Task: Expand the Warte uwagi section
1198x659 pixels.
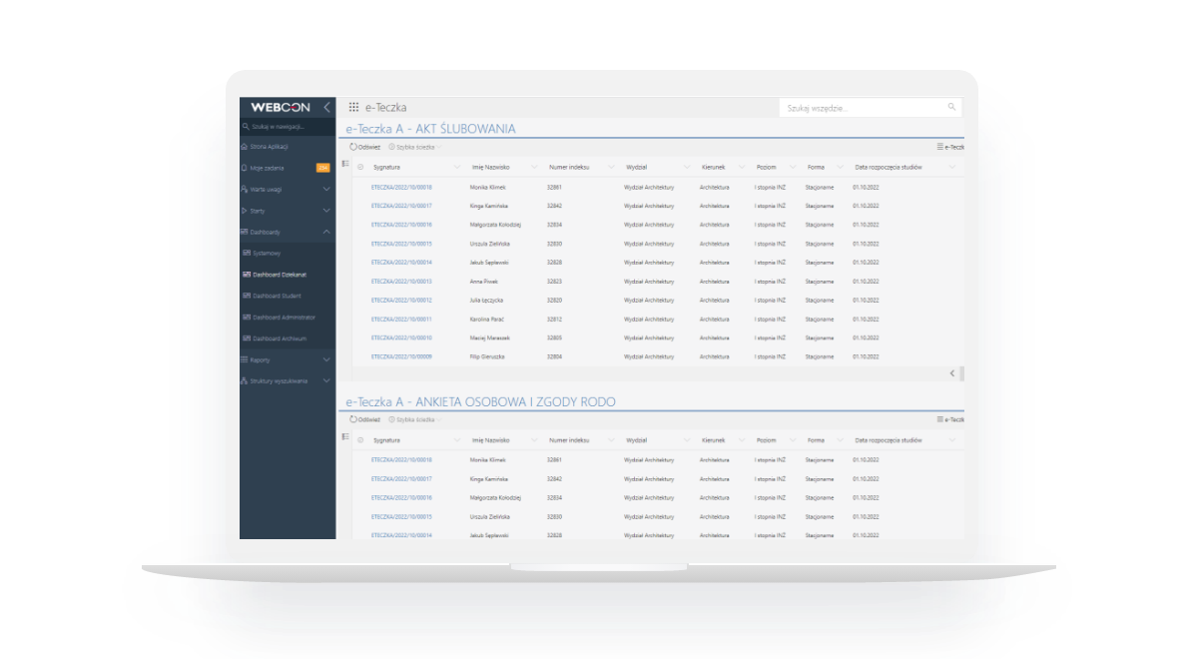Action: (x=326, y=189)
